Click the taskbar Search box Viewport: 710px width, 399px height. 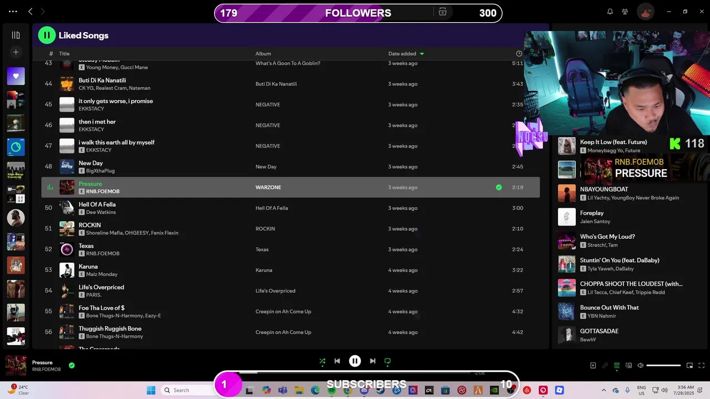click(186, 390)
